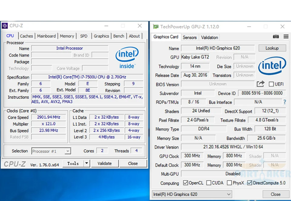
Task: Close the GPU-Z window with X
Action: [x=283, y=27]
